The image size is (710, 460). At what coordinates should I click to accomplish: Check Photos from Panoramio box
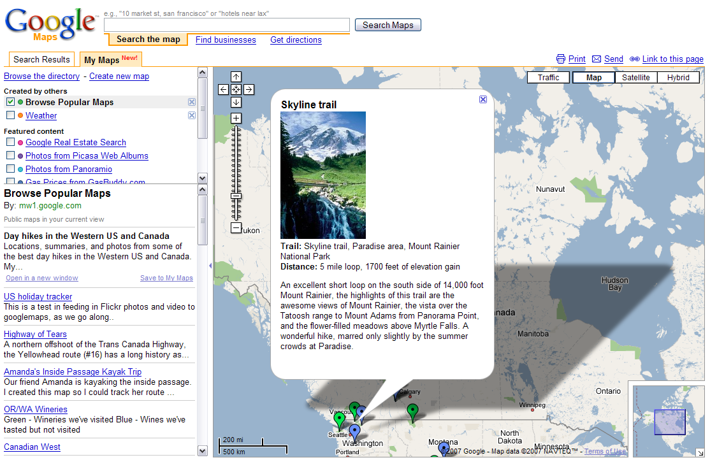(x=10, y=169)
